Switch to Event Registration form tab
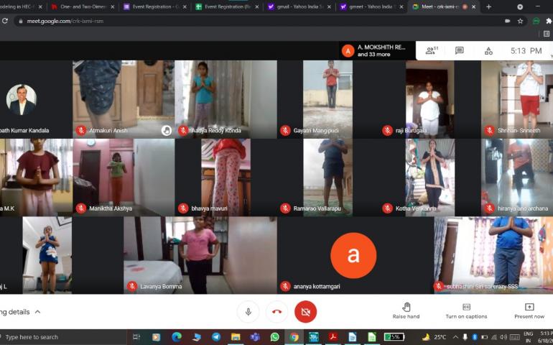Screen dimensions: 553x345 [155, 6]
